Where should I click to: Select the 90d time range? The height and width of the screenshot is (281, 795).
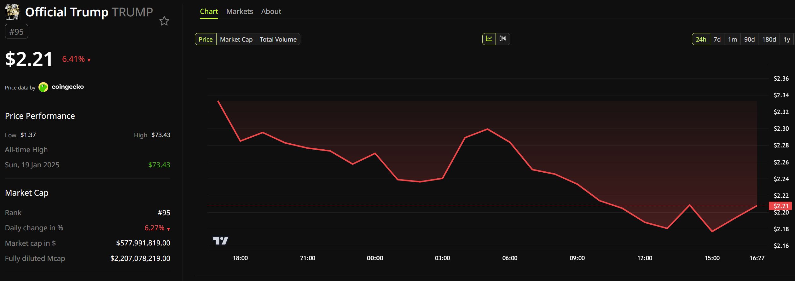pyautogui.click(x=749, y=39)
